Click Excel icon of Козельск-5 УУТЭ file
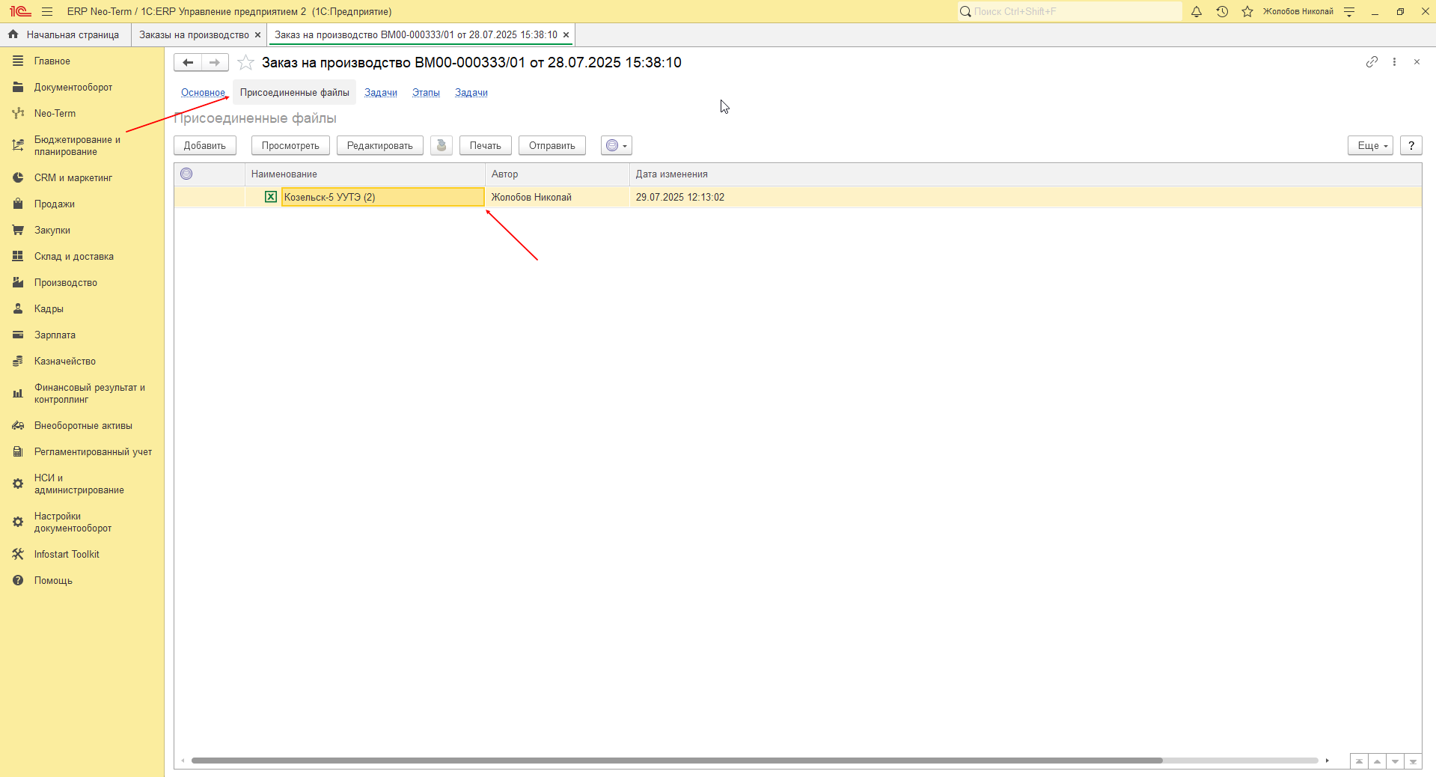This screenshot has height=777, width=1436. click(271, 197)
